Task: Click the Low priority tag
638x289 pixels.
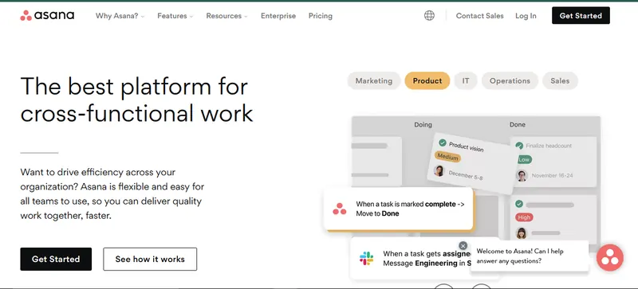Action: pos(524,160)
